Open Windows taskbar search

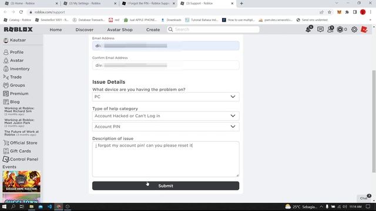[x=13, y=207]
